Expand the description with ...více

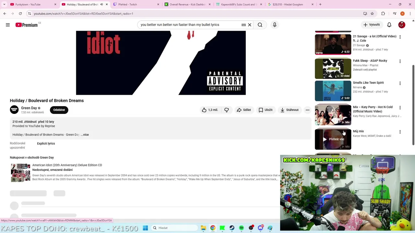[x=85, y=135]
